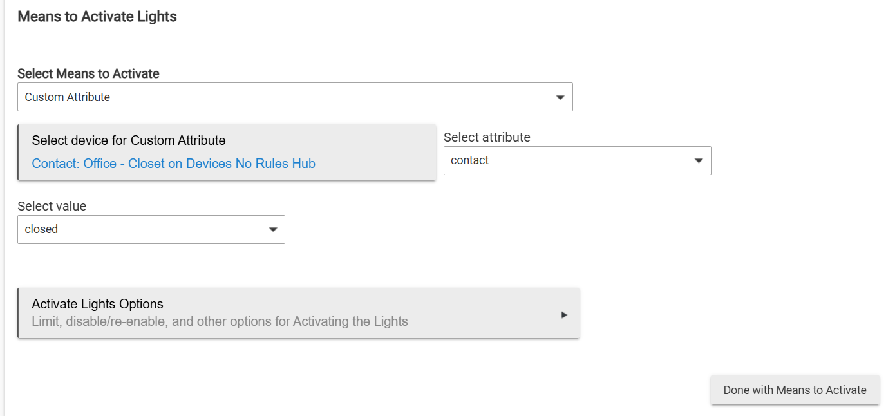Click the Select device for Custom Attribute title

pyautogui.click(x=129, y=140)
